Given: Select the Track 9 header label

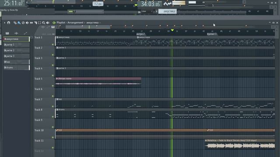Looking at the screenshot, I should [x=38, y=120].
